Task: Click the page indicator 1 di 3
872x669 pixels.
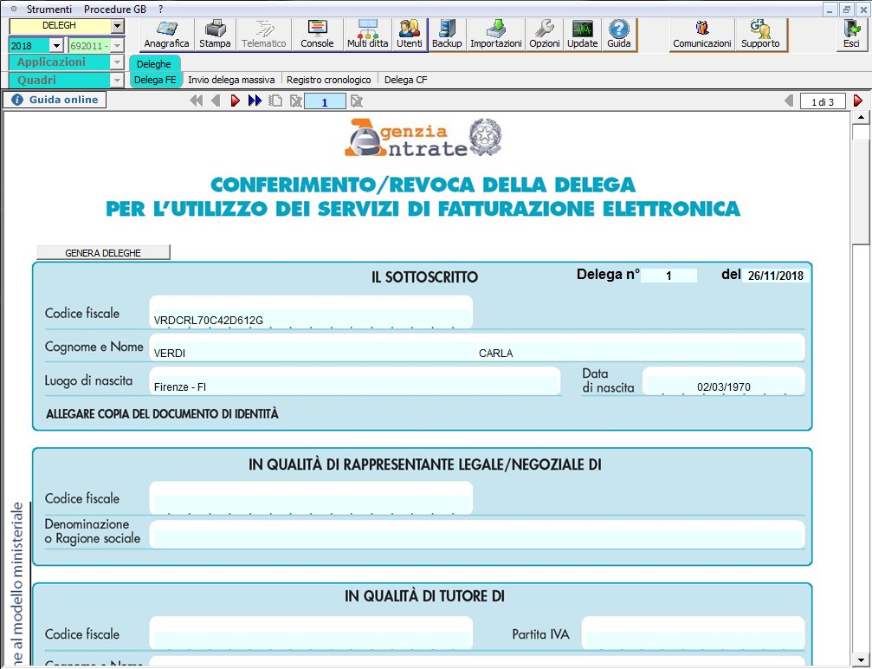Action: coord(823,101)
